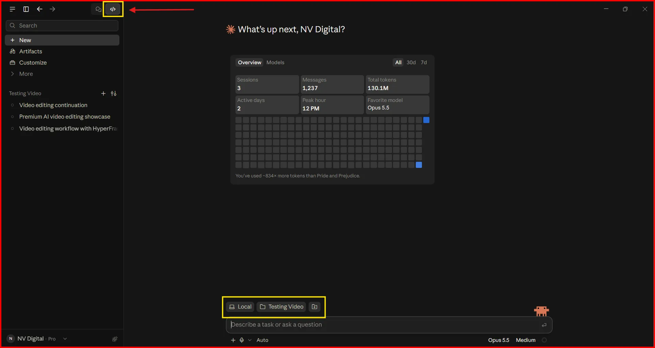This screenshot has width=655, height=348.
Task: Click the plus attachment icon below the prompt box
Action: pyautogui.click(x=233, y=340)
